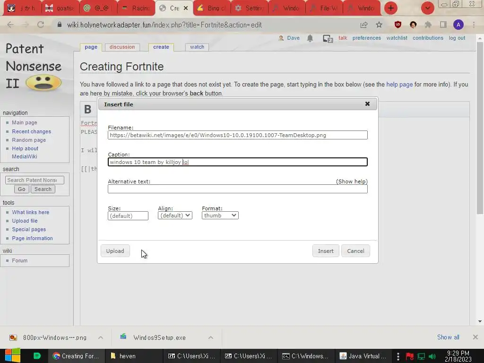The height and width of the screenshot is (363, 484).
Task: Open Main page in navigation
Action: (25, 122)
